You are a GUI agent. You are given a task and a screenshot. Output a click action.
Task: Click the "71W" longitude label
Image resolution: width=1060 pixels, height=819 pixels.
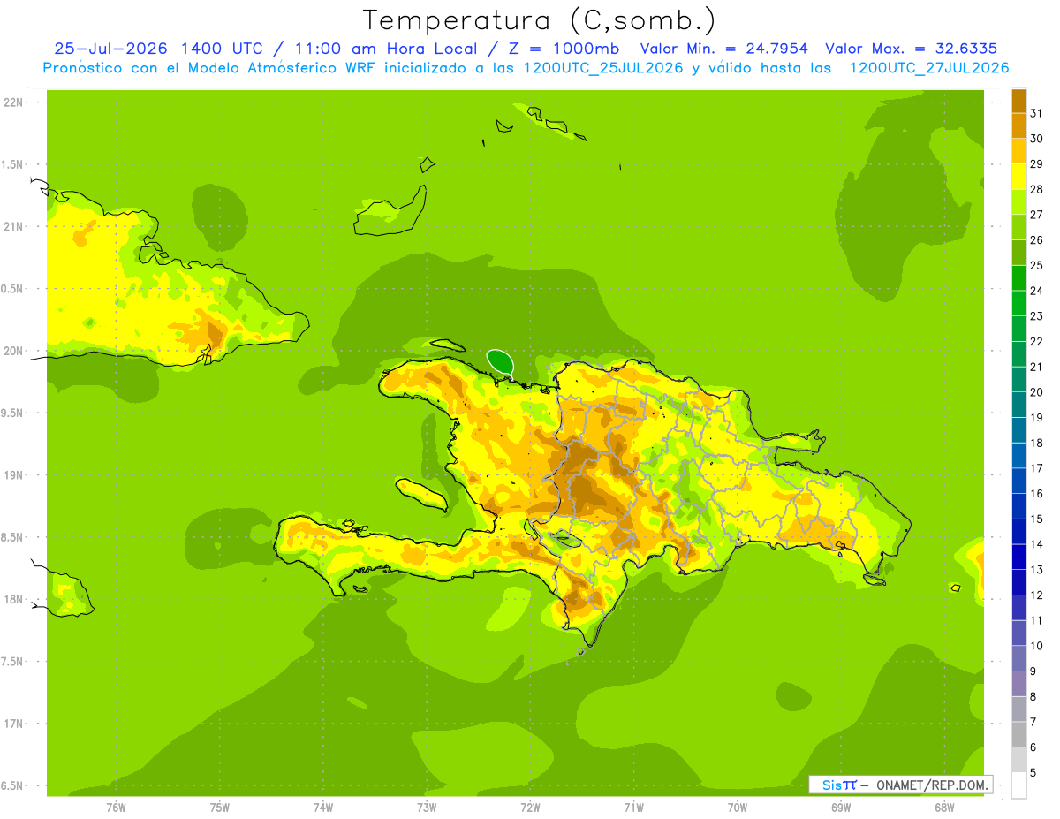pos(633,807)
